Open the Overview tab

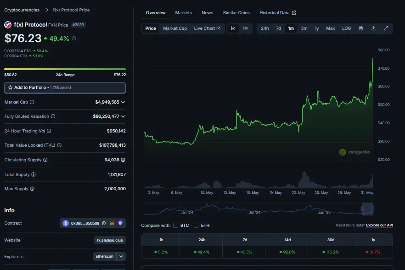point(156,13)
